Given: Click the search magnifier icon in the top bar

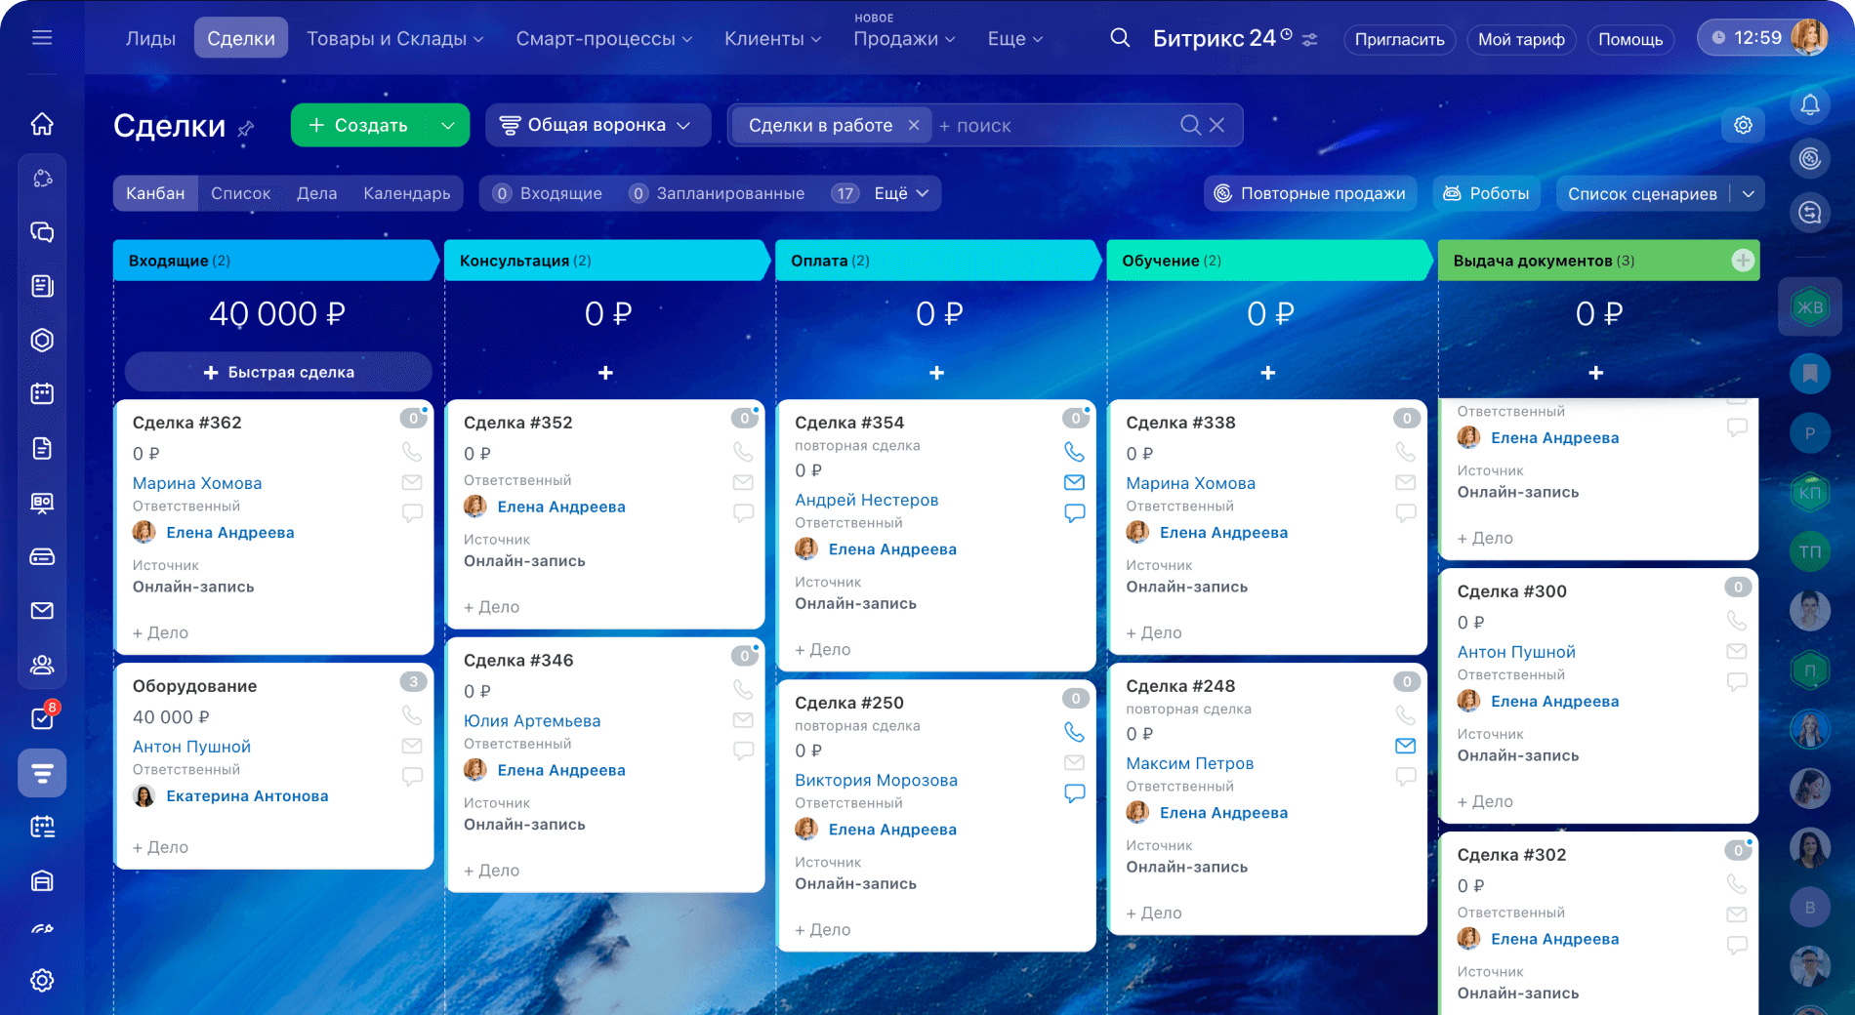Looking at the screenshot, I should pyautogui.click(x=1120, y=38).
